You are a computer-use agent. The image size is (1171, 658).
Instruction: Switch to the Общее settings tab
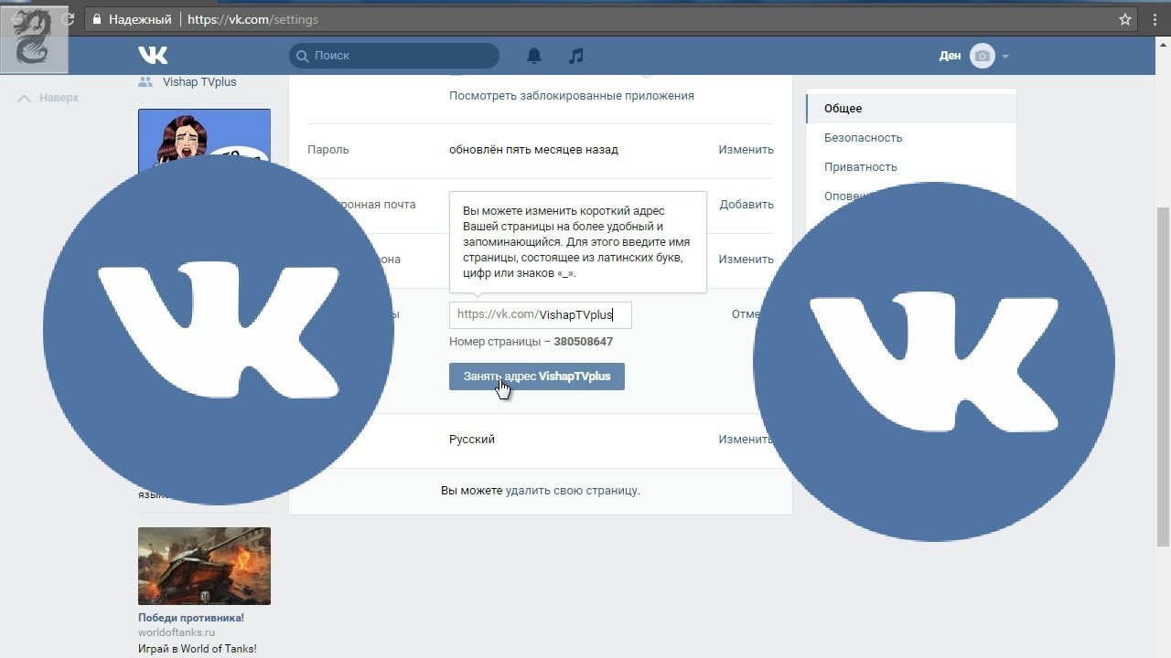pyautogui.click(x=911, y=109)
